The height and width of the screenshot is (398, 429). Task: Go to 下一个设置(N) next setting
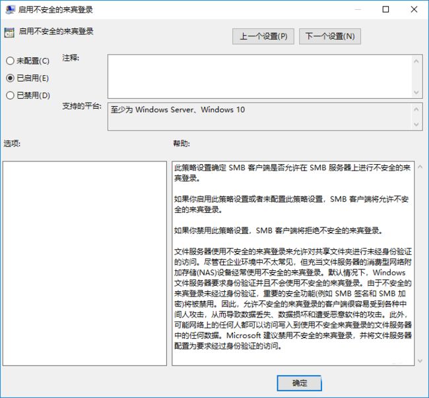[x=330, y=36]
